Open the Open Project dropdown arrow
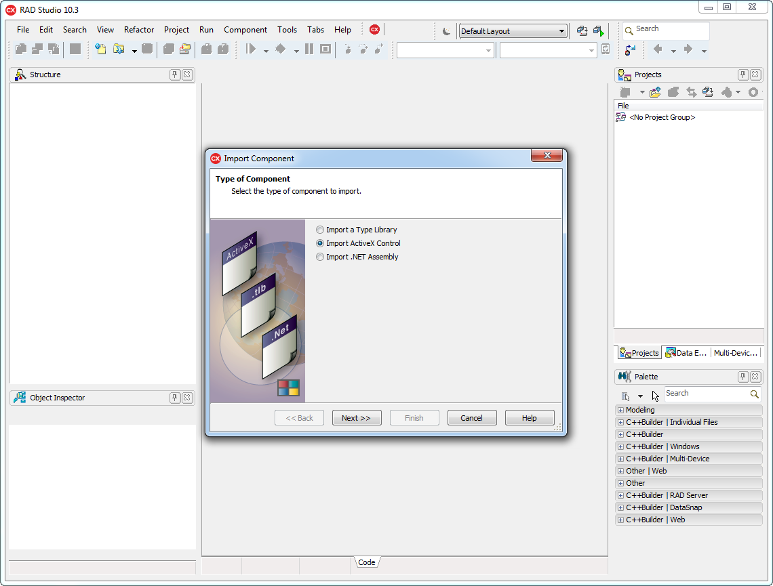 click(x=134, y=51)
